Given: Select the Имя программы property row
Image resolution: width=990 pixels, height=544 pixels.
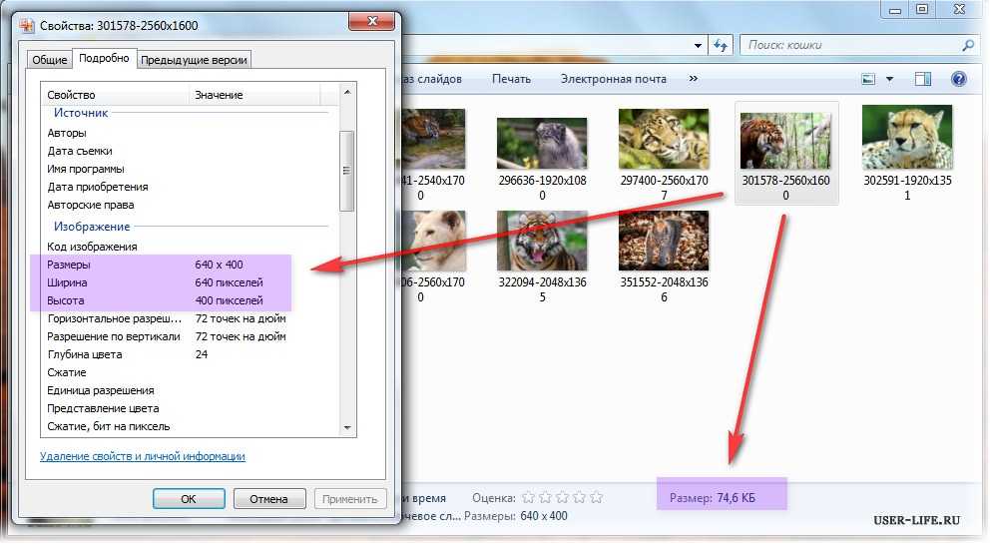Looking at the screenshot, I should [190, 170].
